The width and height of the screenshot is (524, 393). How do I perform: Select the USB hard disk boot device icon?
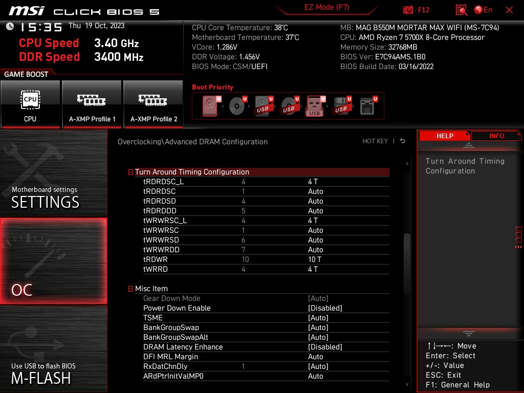pos(264,106)
